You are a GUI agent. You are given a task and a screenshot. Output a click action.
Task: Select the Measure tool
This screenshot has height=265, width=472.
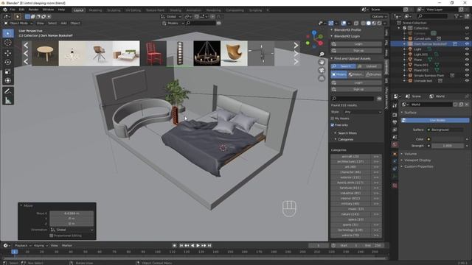[x=8, y=101]
